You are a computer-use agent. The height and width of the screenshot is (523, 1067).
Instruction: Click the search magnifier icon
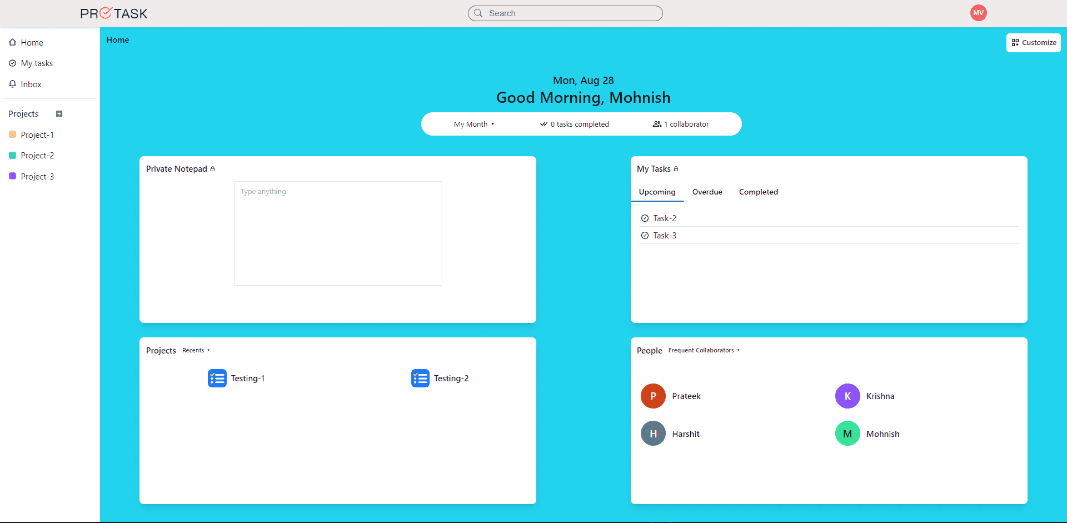click(478, 13)
